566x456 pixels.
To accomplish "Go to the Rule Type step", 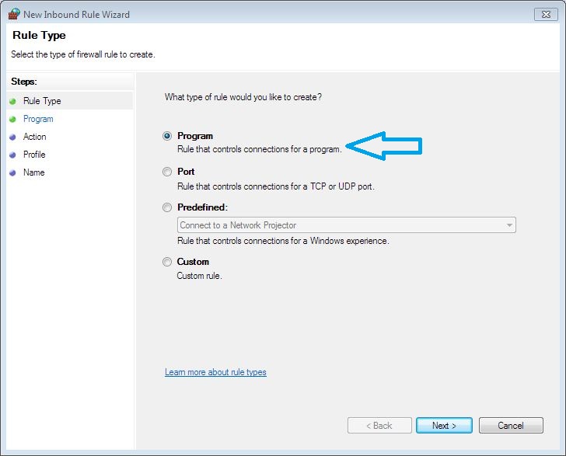I will pyautogui.click(x=42, y=101).
